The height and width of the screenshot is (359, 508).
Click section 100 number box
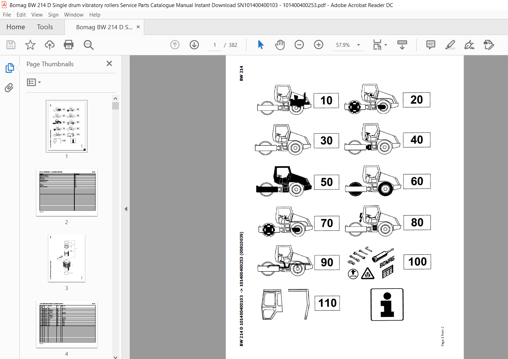point(417,262)
